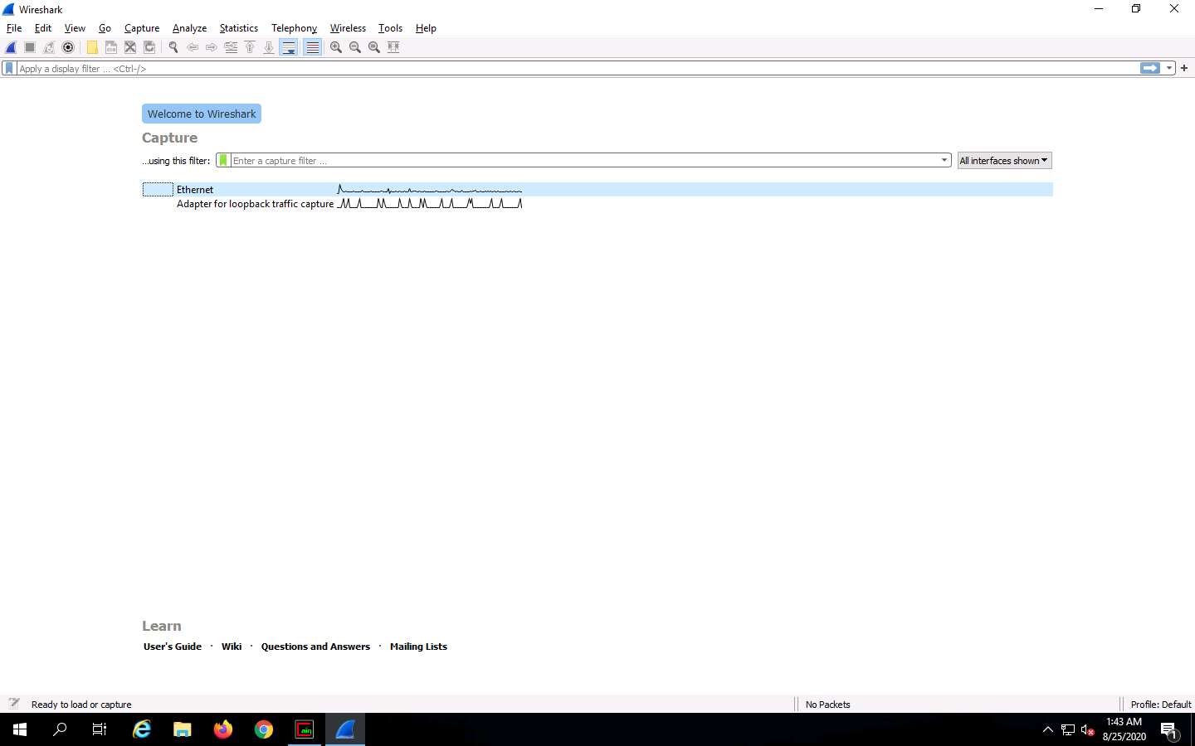Open Capture options gear icon
Screen dimensions: 1195x746
68,47
